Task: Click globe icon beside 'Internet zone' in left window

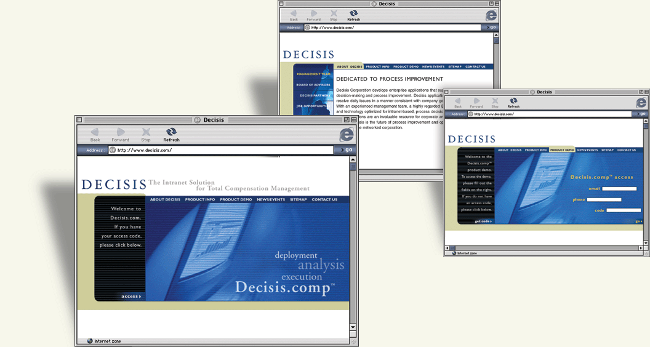Action: [90, 341]
